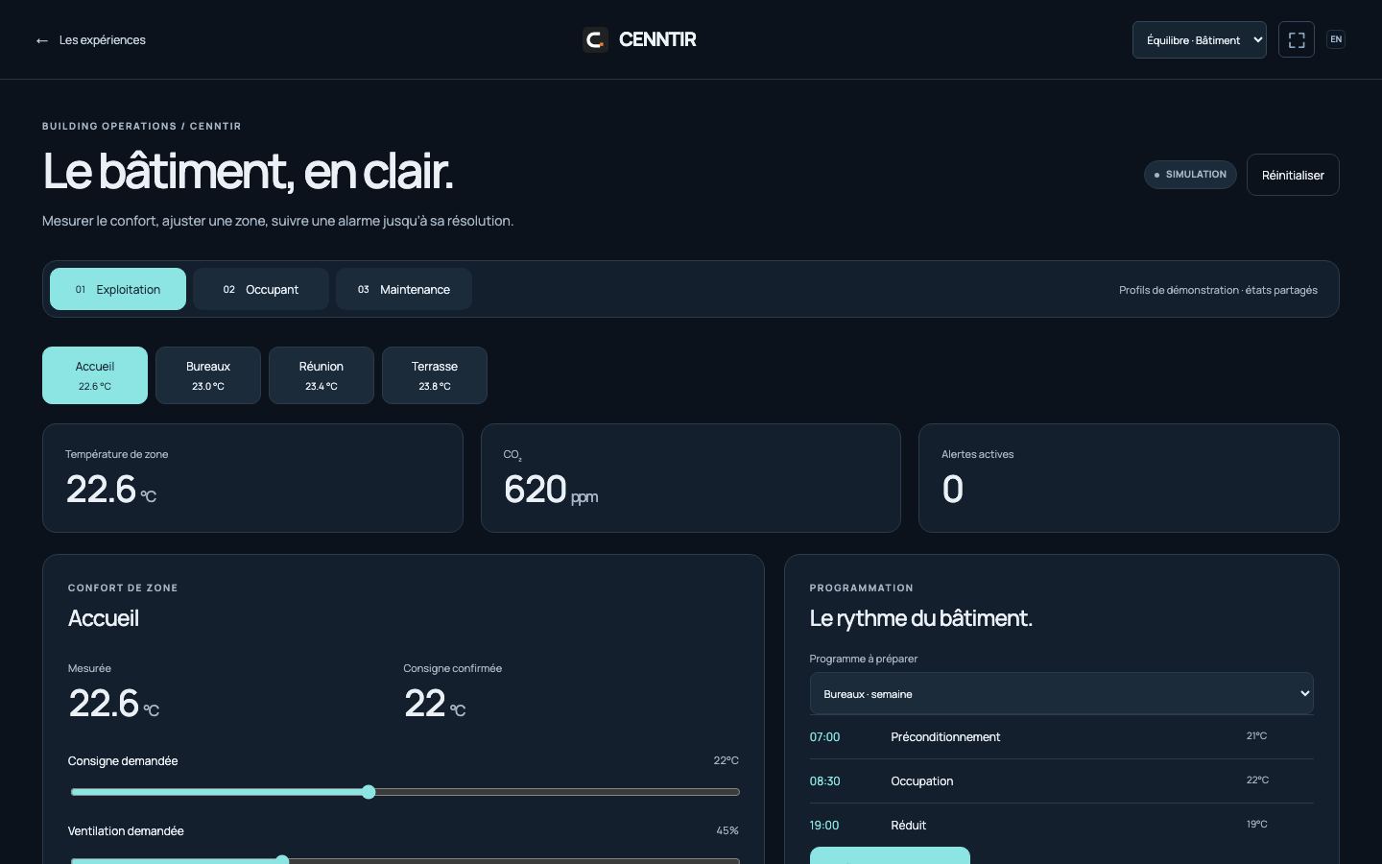1382x864 pixels.
Task: Go back to Les expériences
Action: [x=90, y=39]
